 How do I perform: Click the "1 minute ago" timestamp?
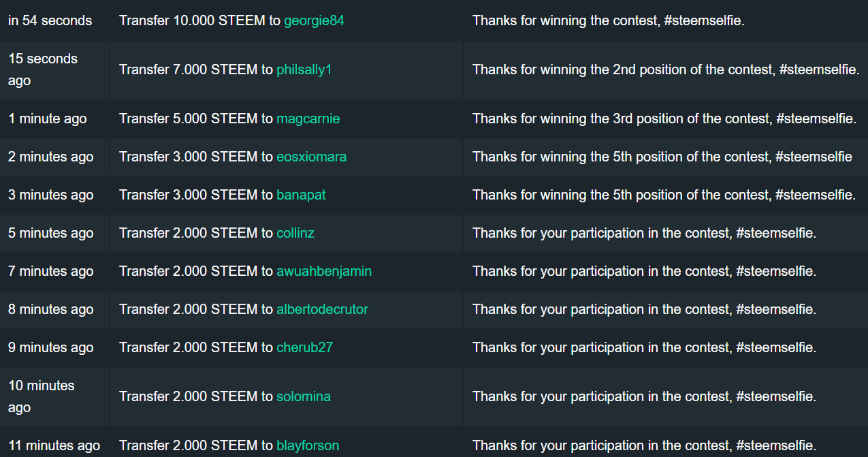tap(48, 119)
